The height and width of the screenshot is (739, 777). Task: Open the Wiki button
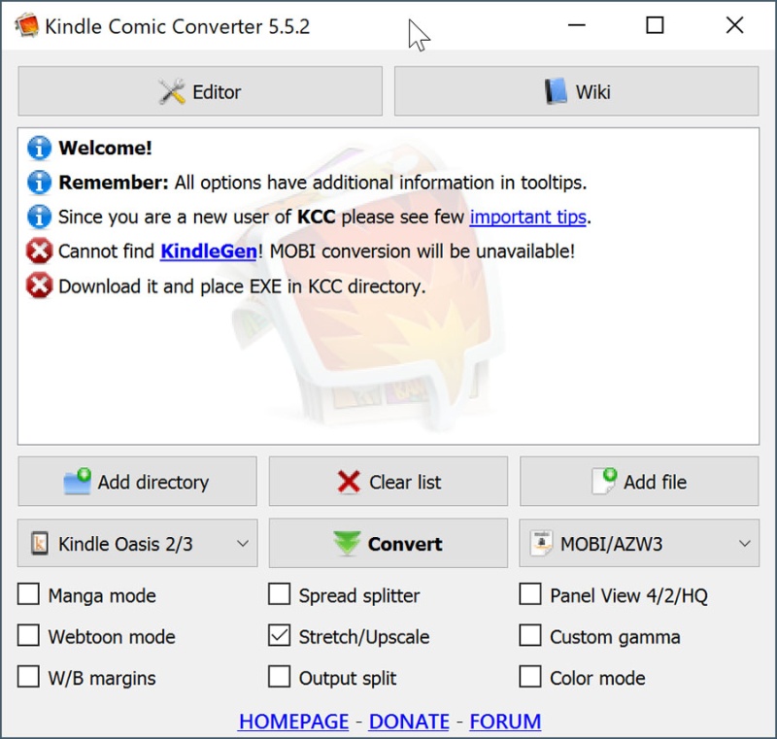tap(576, 91)
